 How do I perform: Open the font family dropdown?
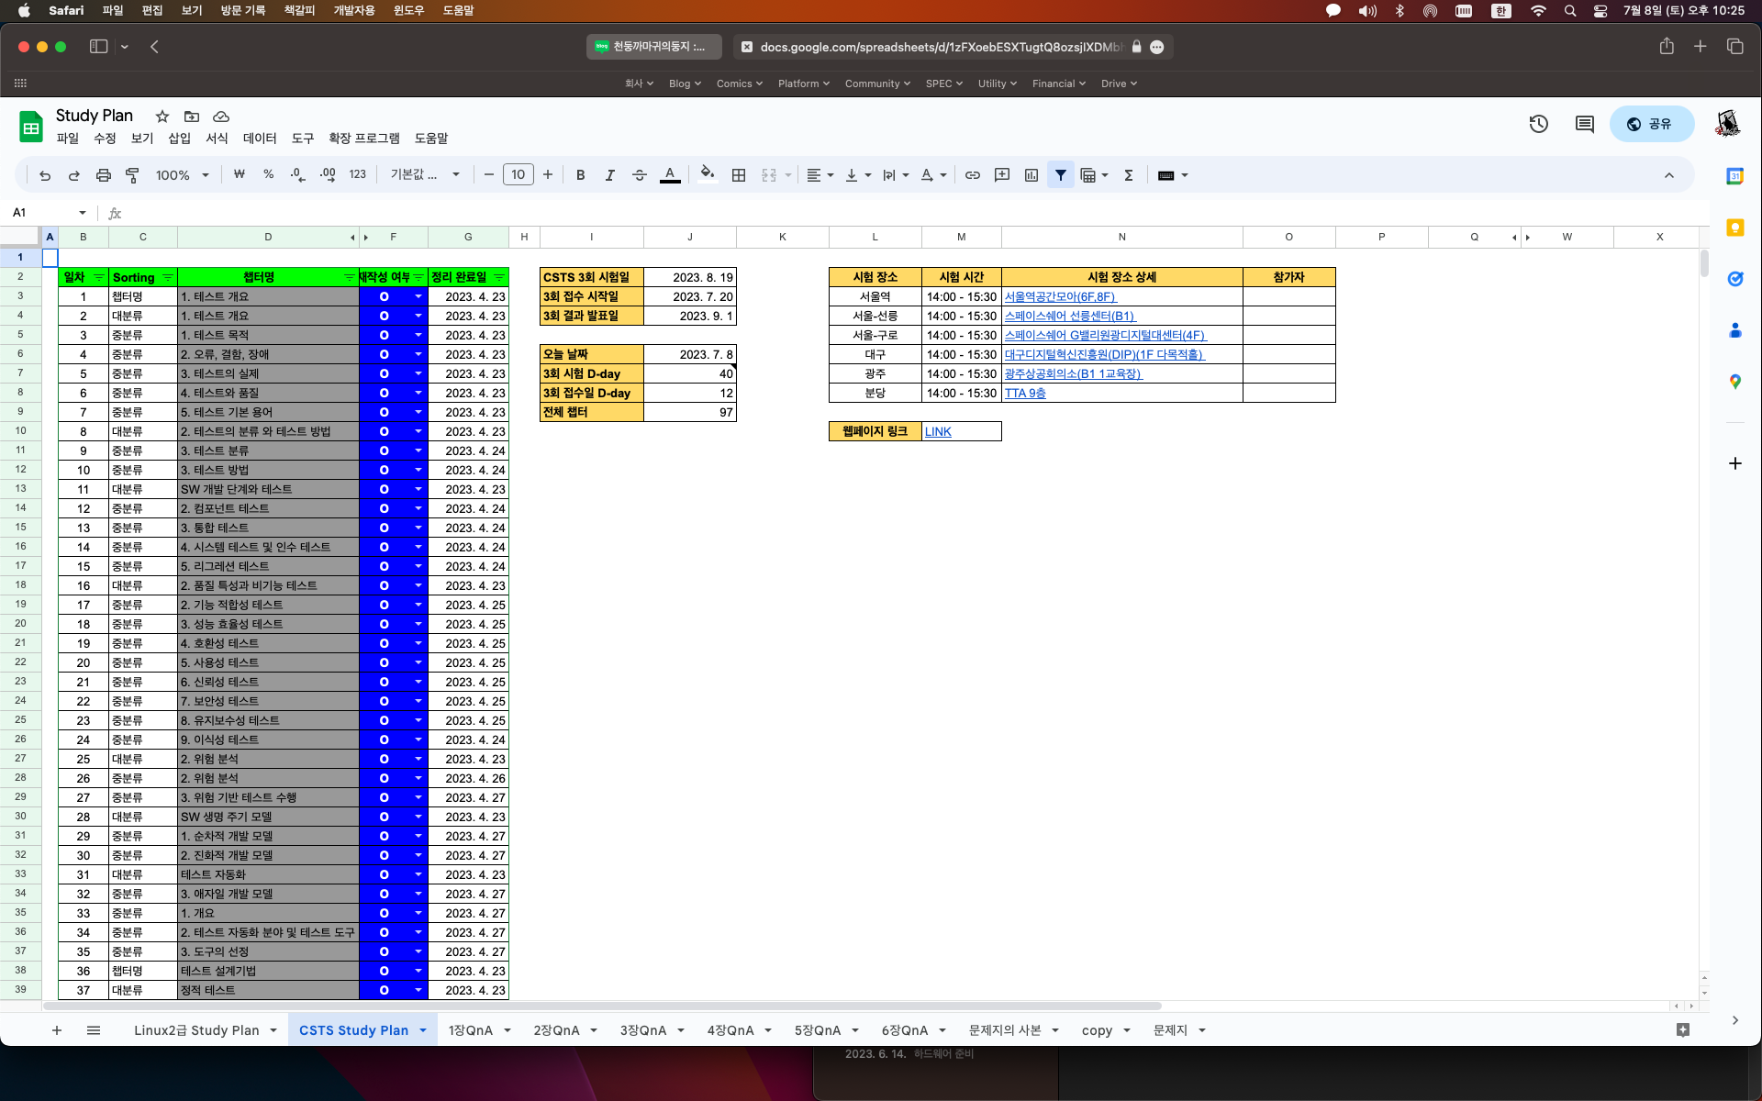click(425, 175)
